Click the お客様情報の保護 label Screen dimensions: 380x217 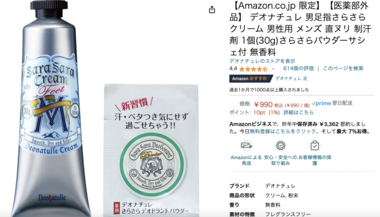(x=315, y=161)
